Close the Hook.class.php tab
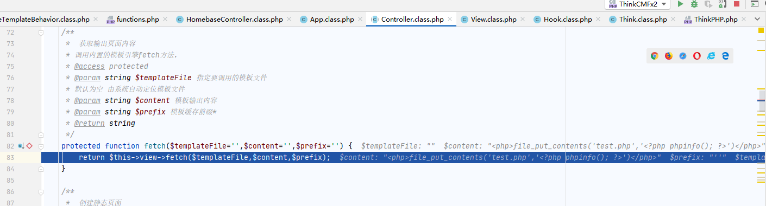 tap(598, 20)
